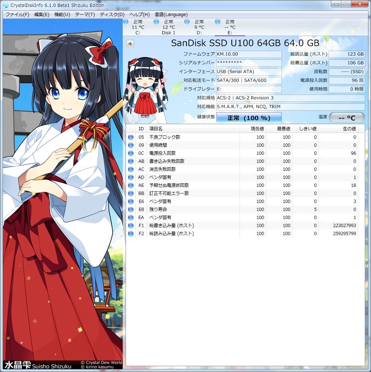
Task: Click the interface field USB (Serial ATA)
Action: (249, 72)
